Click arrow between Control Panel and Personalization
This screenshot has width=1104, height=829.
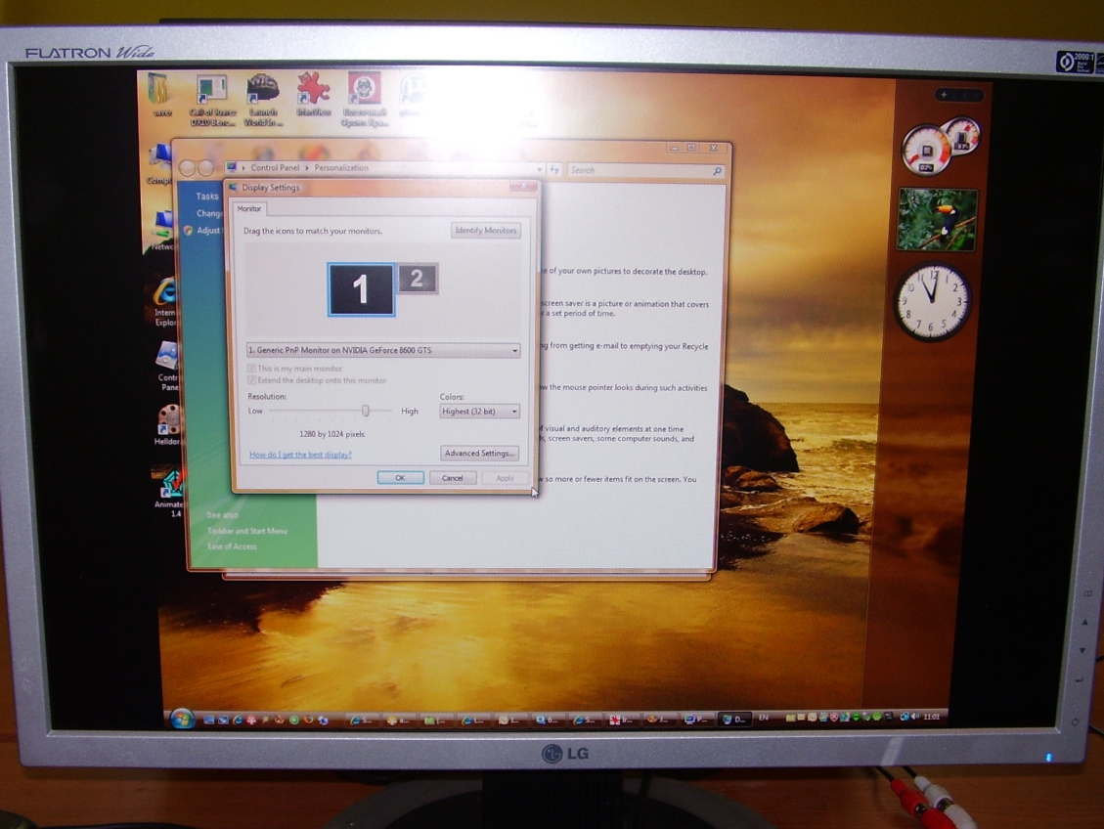click(x=307, y=168)
